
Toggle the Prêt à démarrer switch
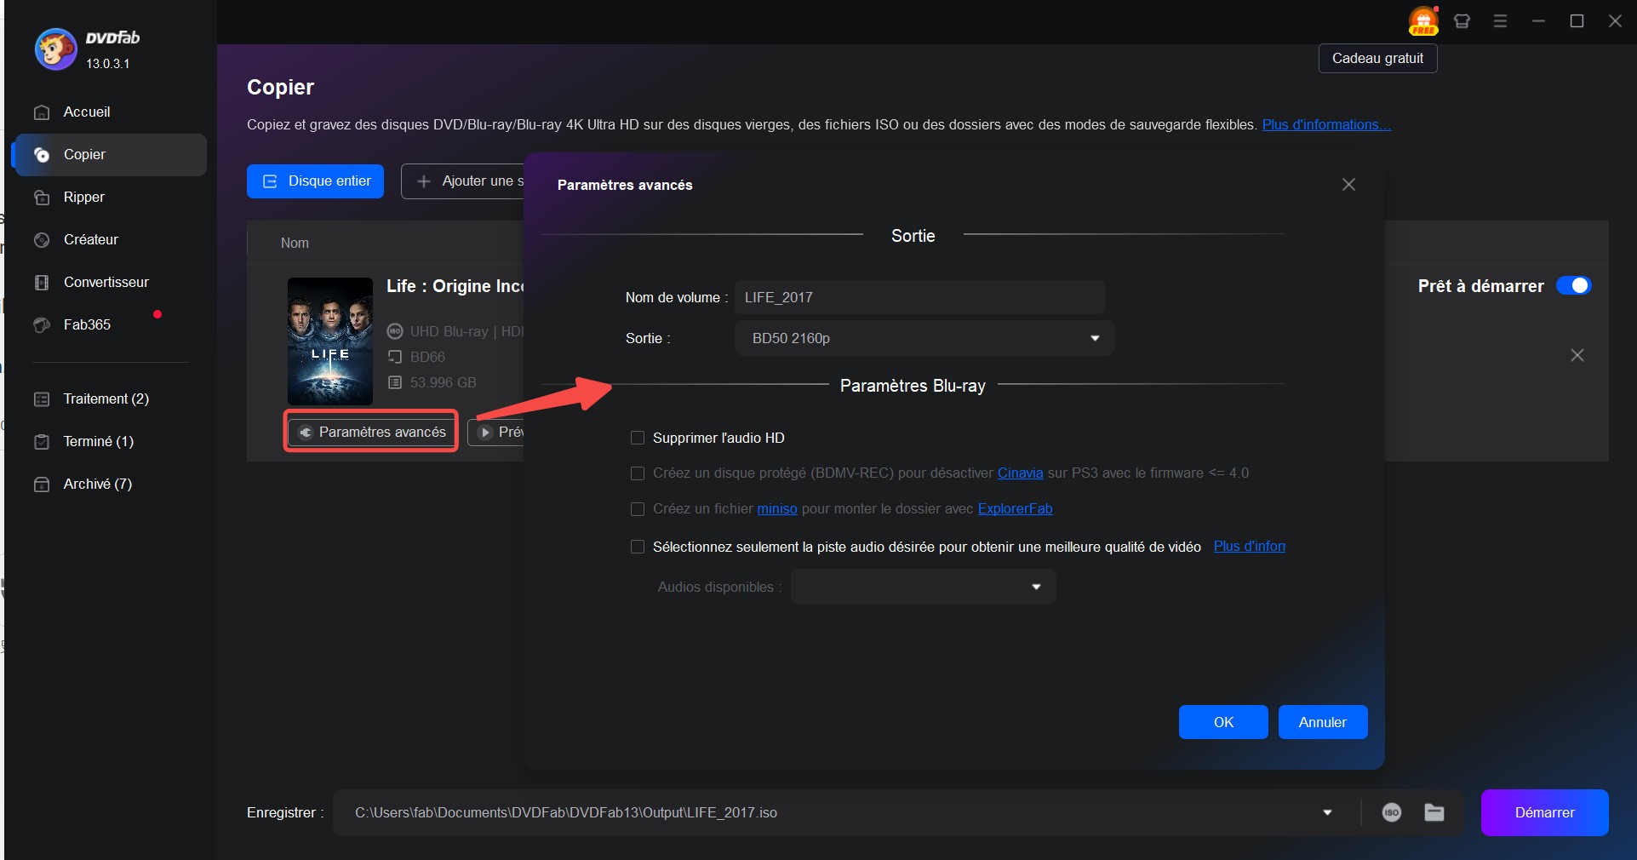point(1573,286)
